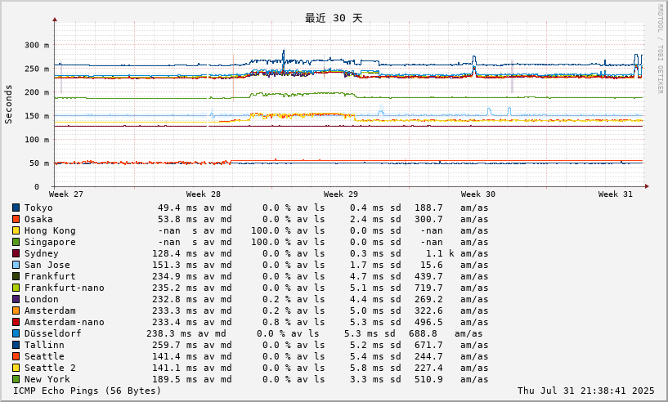Click the Hong Kong legend color swatch
Viewport: 668px width, 402px height.
(x=16, y=230)
